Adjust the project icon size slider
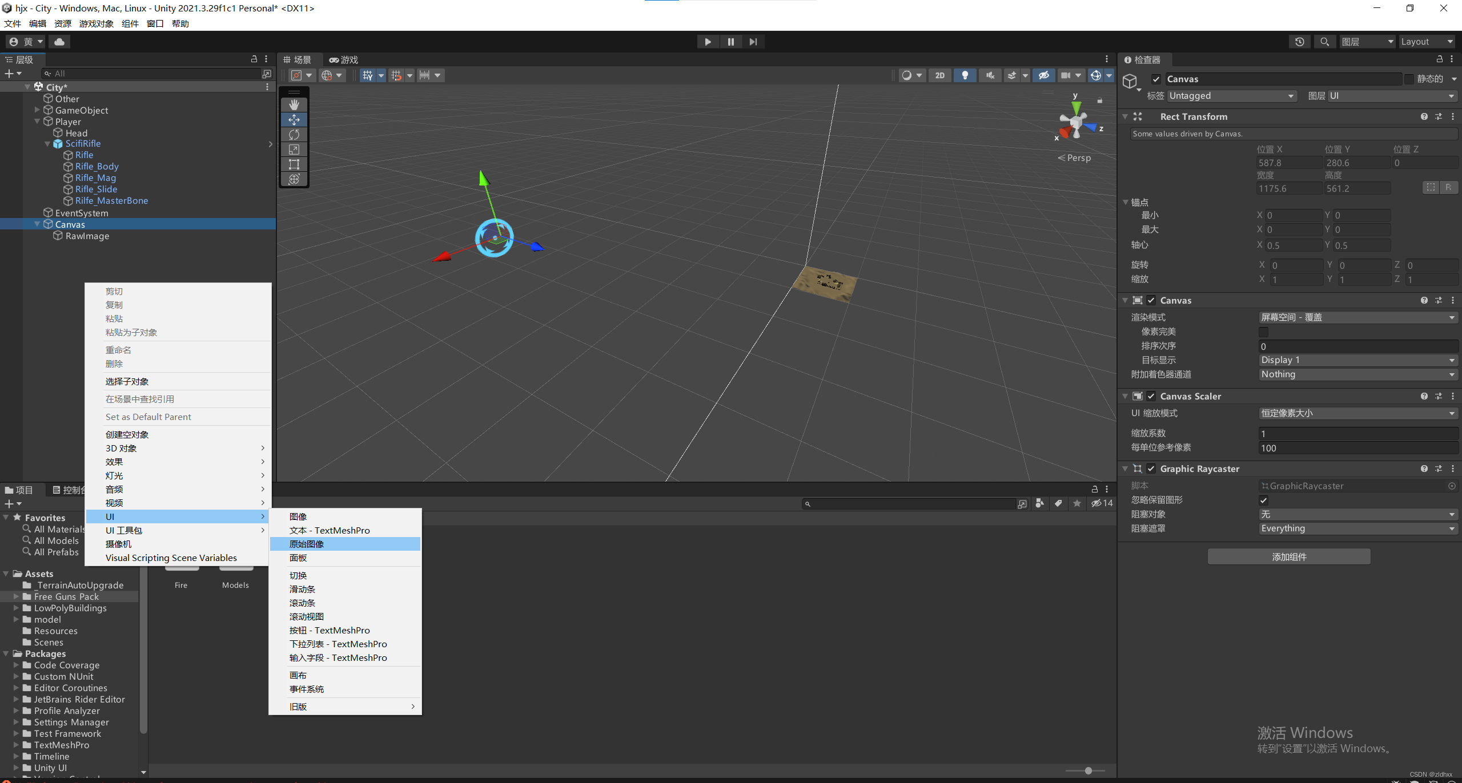This screenshot has height=783, width=1462. pyautogui.click(x=1088, y=770)
